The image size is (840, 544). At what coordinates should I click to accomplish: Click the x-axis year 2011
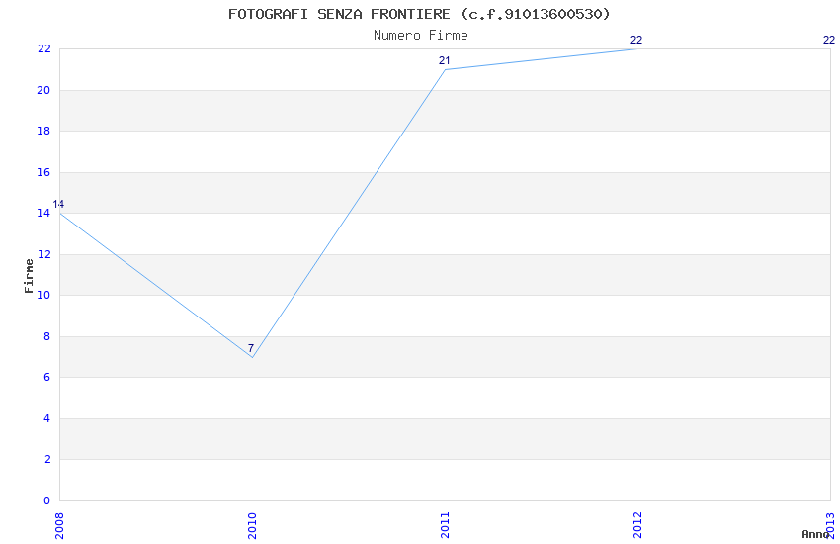(x=445, y=526)
